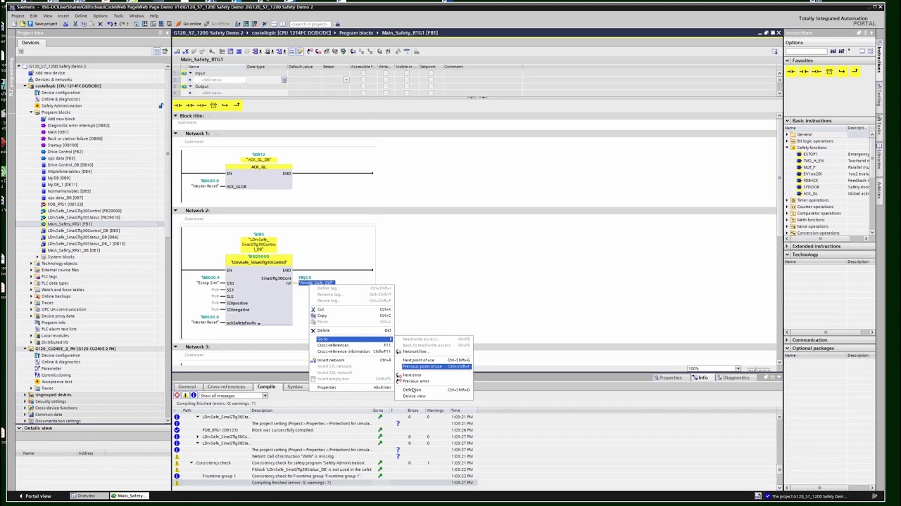Screen dimensions: 901x506
Task: Click the Device configuration icon in project tree
Action: pyautogui.click(x=37, y=93)
